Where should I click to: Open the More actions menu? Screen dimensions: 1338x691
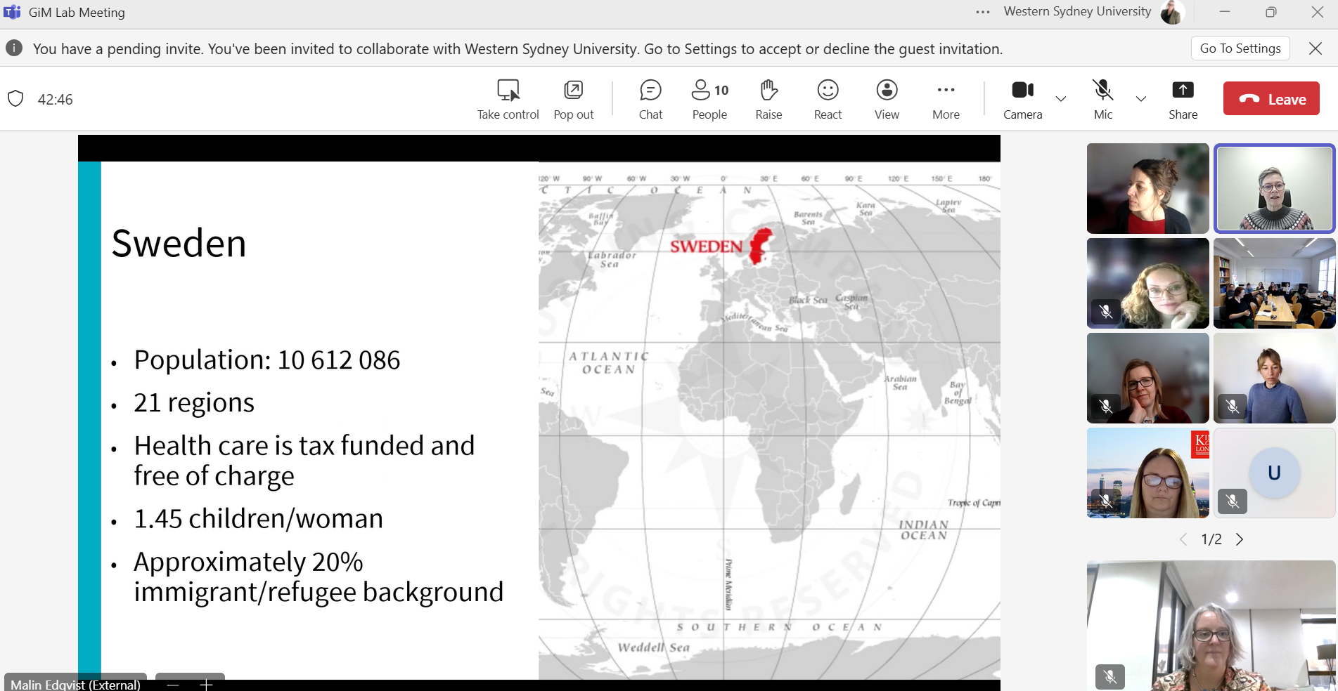pyautogui.click(x=946, y=99)
